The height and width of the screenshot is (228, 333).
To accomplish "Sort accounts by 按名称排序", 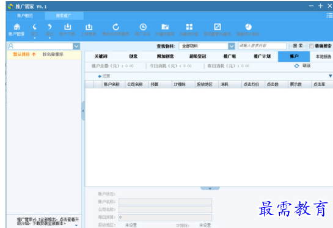I will click(53, 54).
